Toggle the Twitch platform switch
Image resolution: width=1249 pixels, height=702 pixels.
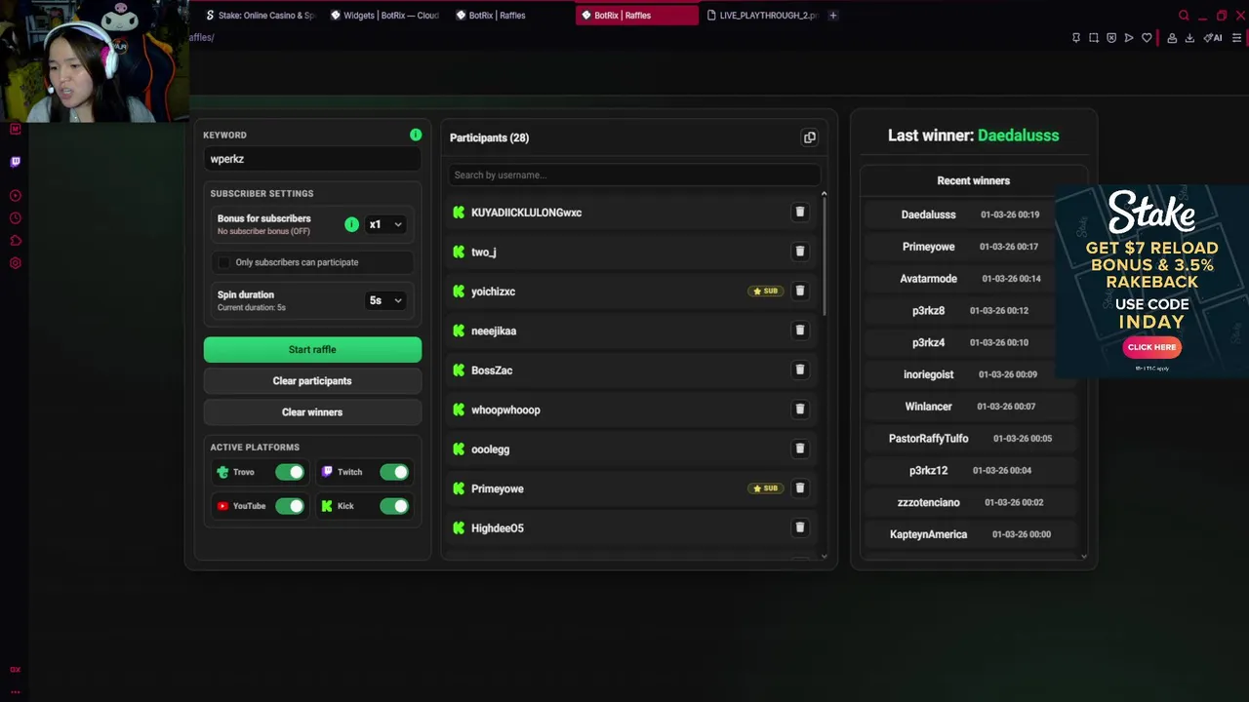coord(394,472)
